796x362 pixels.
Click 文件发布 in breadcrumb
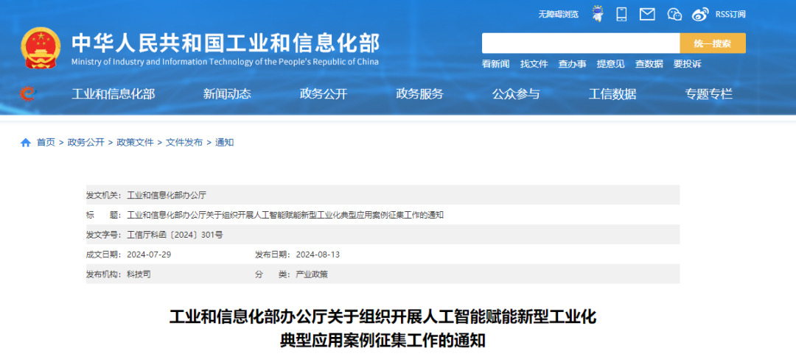point(184,143)
